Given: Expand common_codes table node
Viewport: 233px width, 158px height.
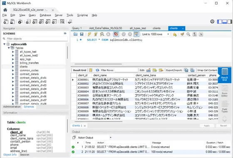Looking at the screenshot, I should pyautogui.click(x=13, y=70).
